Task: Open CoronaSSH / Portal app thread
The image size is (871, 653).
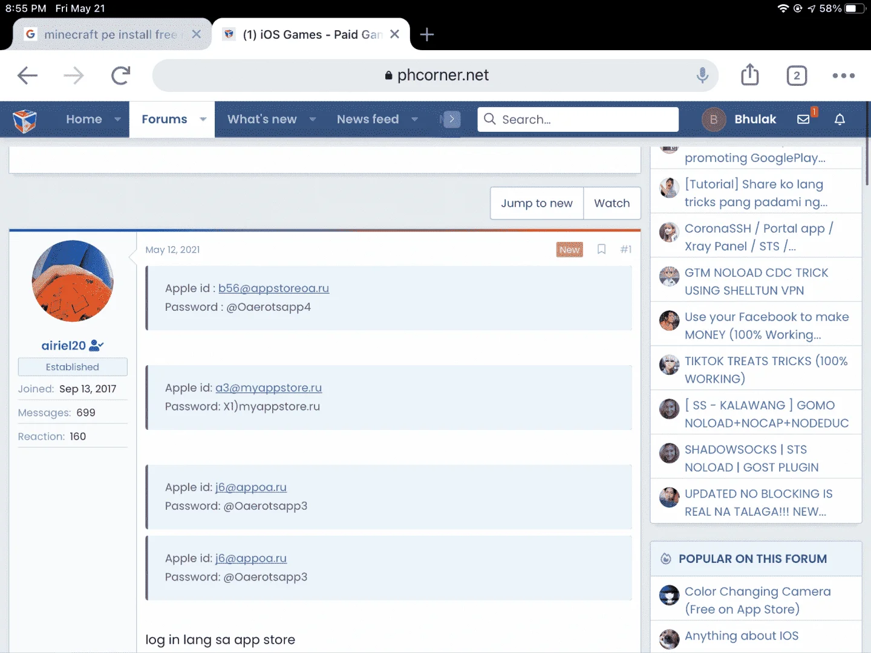Action: coord(758,237)
